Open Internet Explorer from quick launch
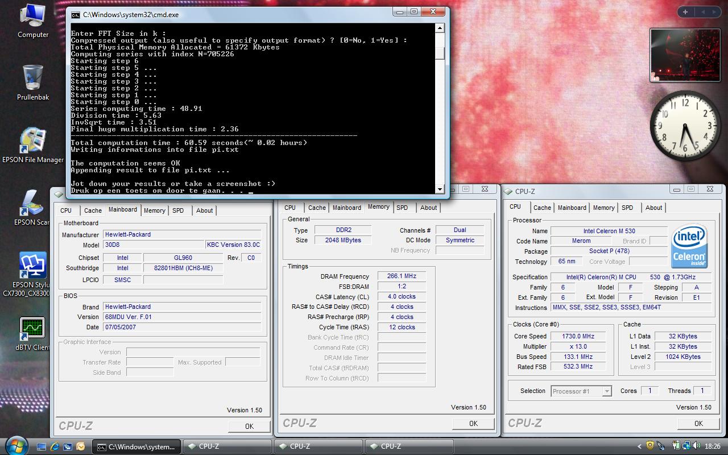This screenshot has height=455, width=728. click(x=55, y=446)
